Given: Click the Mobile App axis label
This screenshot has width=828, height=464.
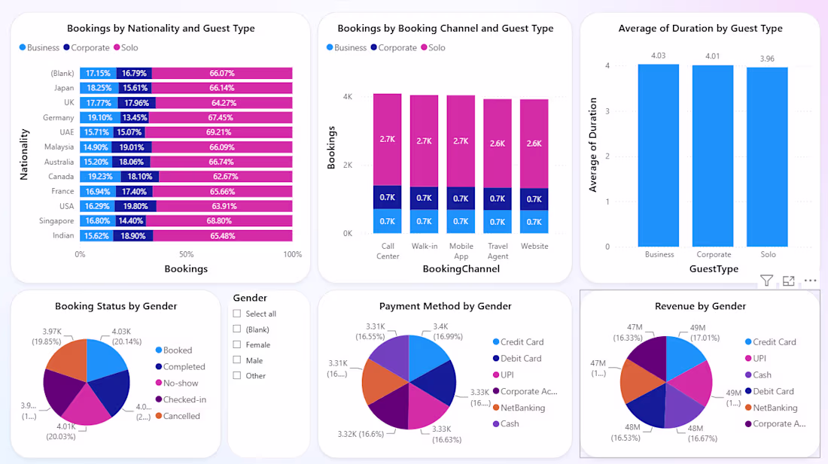Looking at the screenshot, I should pyautogui.click(x=461, y=251).
